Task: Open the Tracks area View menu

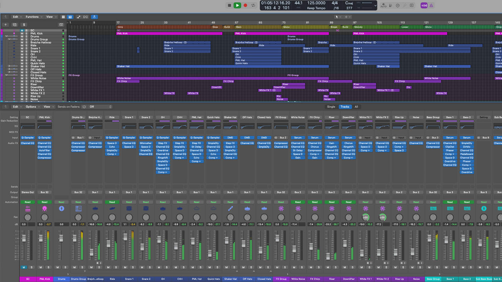Action: coord(51,17)
